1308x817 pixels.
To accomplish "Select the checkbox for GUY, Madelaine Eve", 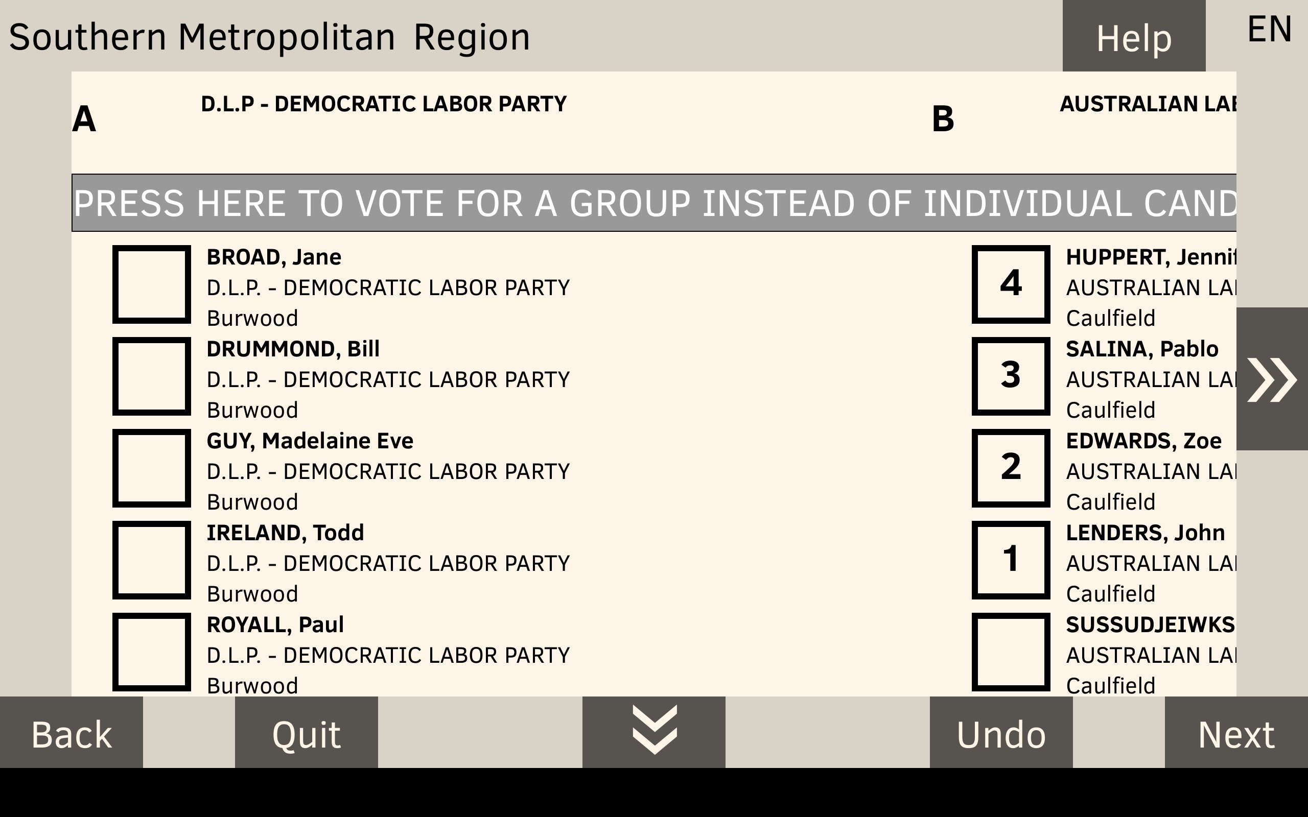I will (x=151, y=468).
